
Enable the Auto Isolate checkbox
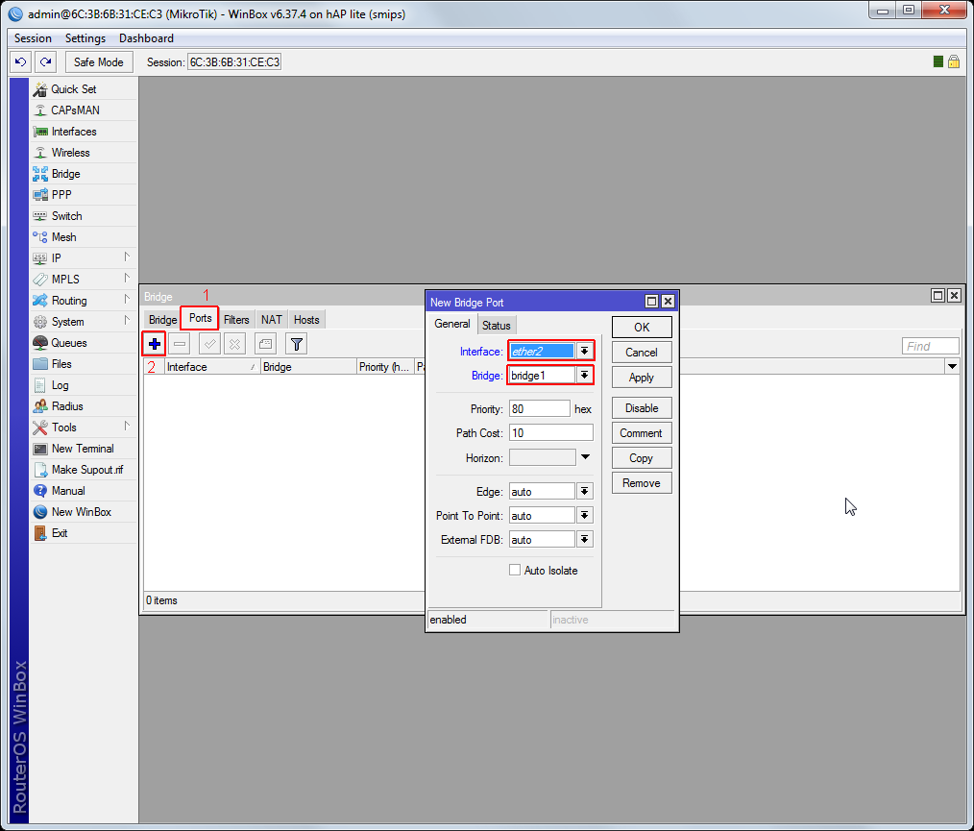[x=515, y=571]
